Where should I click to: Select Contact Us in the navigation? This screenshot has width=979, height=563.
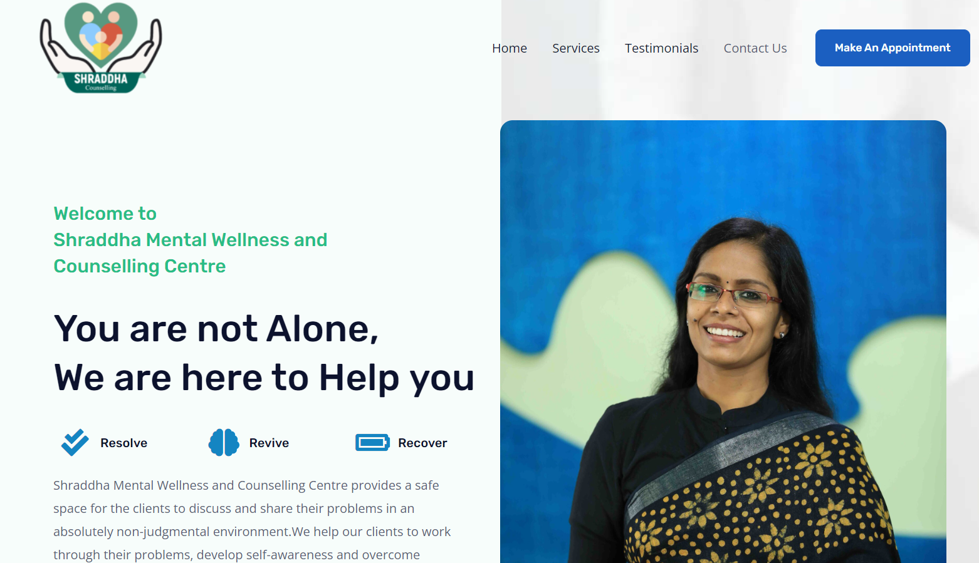pyautogui.click(x=755, y=48)
